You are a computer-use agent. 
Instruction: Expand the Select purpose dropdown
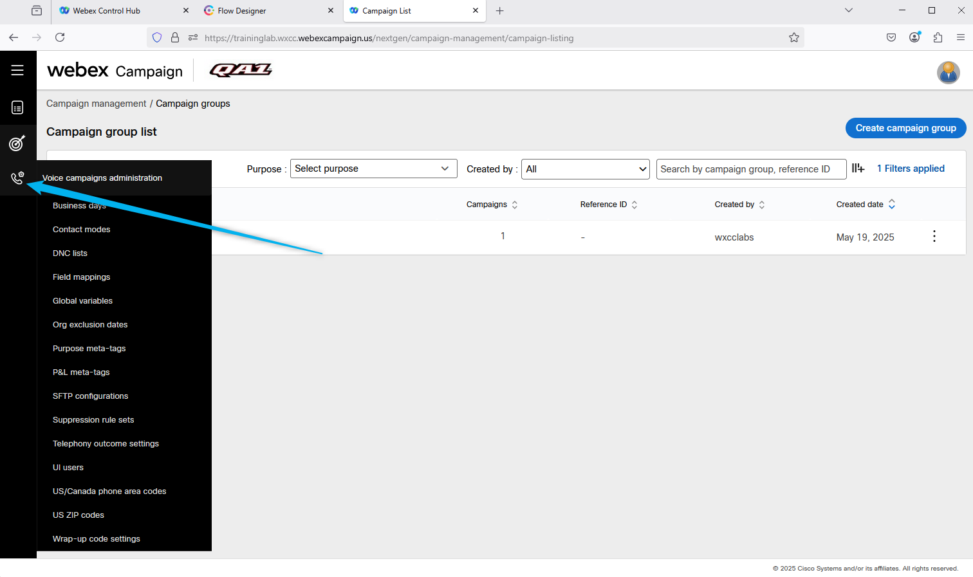[x=373, y=169]
